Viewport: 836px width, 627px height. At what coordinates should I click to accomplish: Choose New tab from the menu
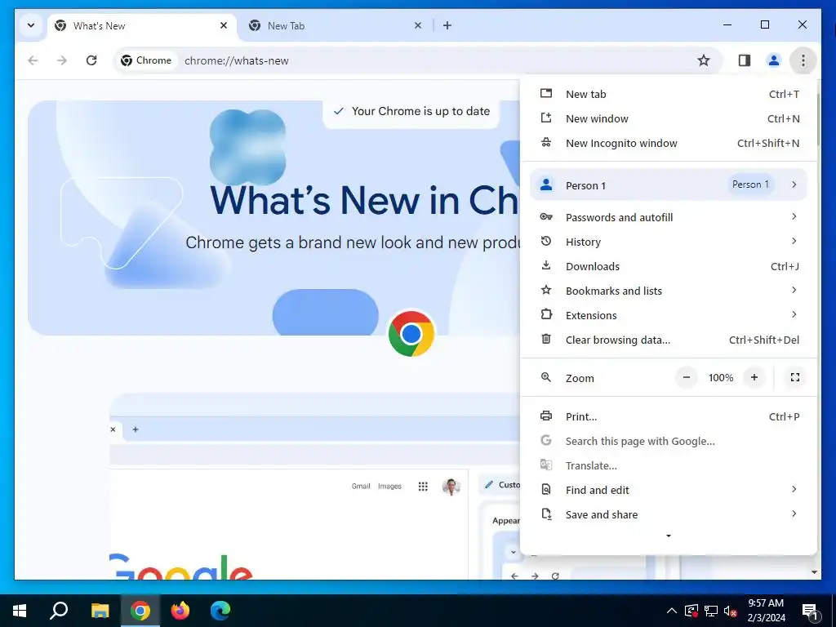tap(669, 94)
